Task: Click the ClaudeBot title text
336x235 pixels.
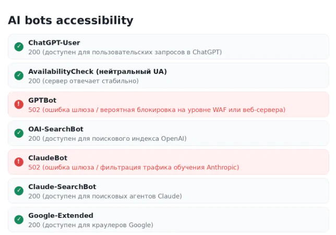Action: tap(48, 158)
